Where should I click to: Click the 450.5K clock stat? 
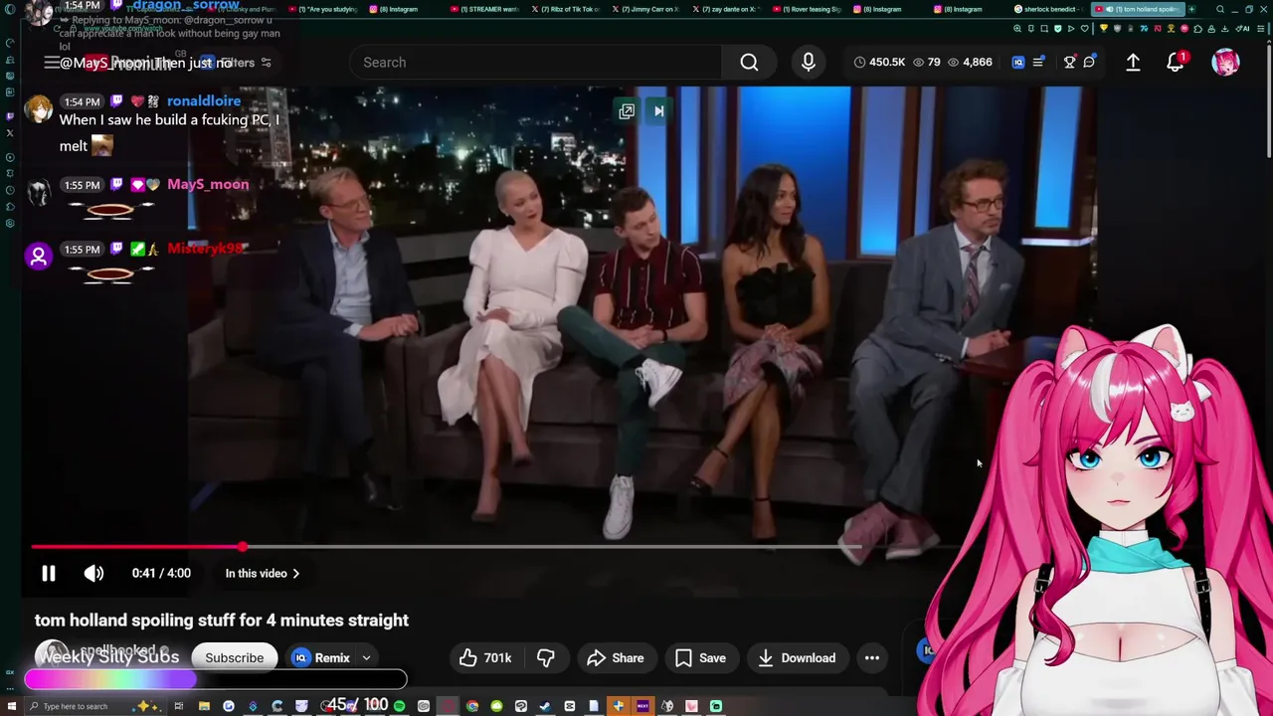[879, 63]
